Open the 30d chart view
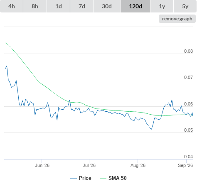Image resolution: width=197 pixels, height=189 pixels. tap(107, 6)
